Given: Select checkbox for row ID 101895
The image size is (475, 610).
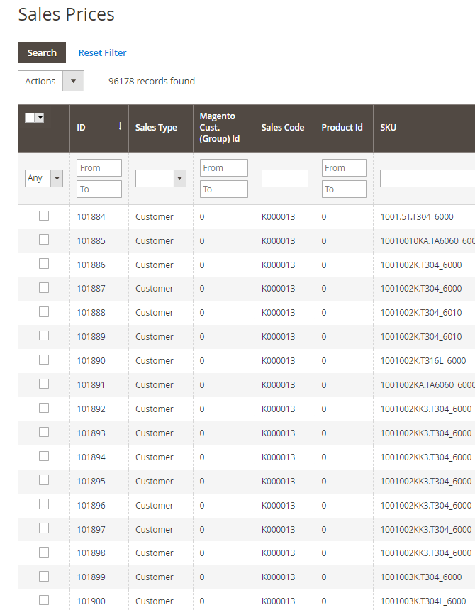Looking at the screenshot, I should (x=44, y=480).
